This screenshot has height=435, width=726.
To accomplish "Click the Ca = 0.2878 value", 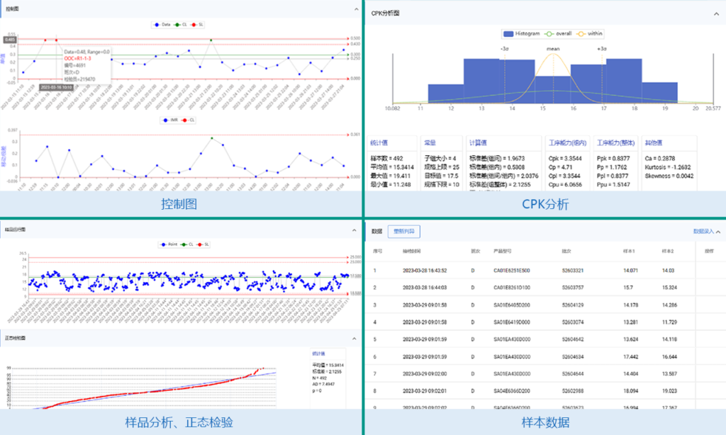I will [x=660, y=158].
